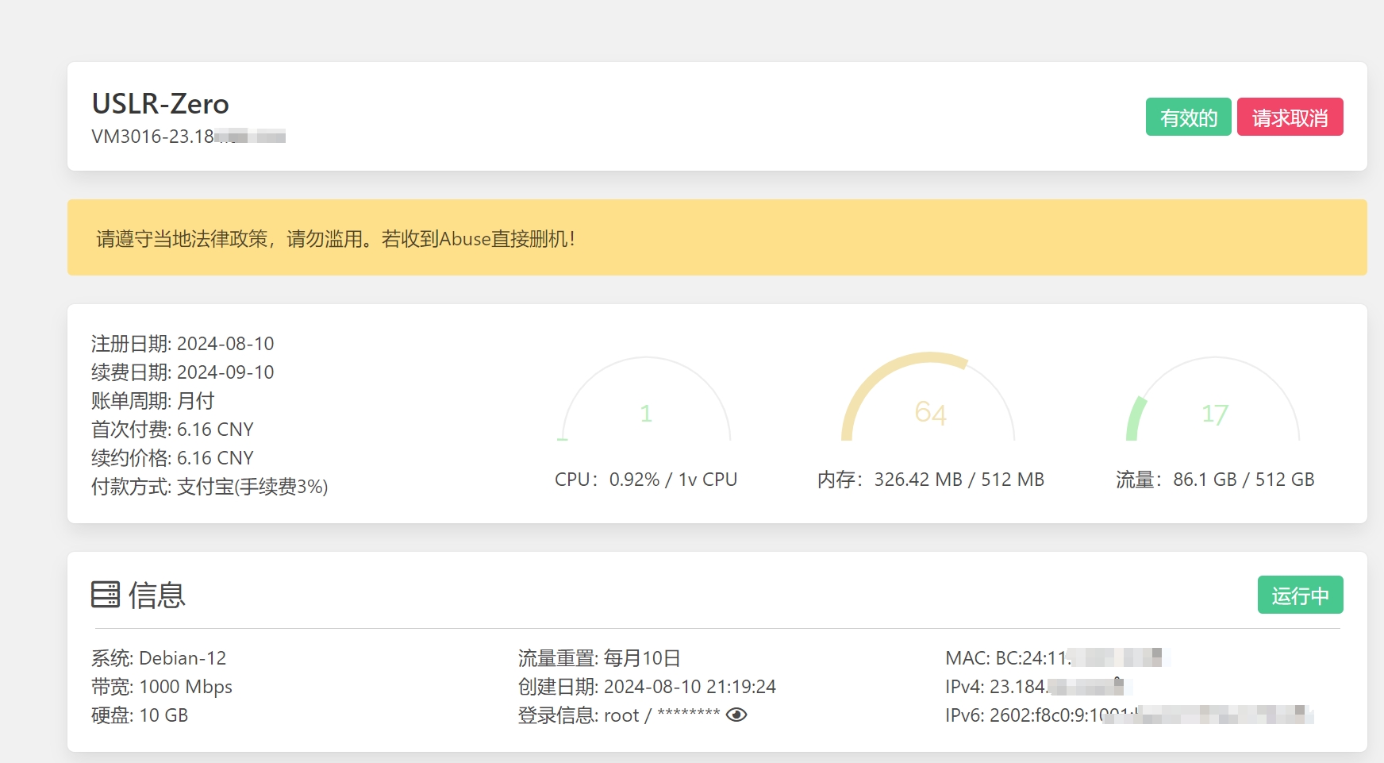Click the green 运行中 status button
The width and height of the screenshot is (1384, 763).
1300,595
